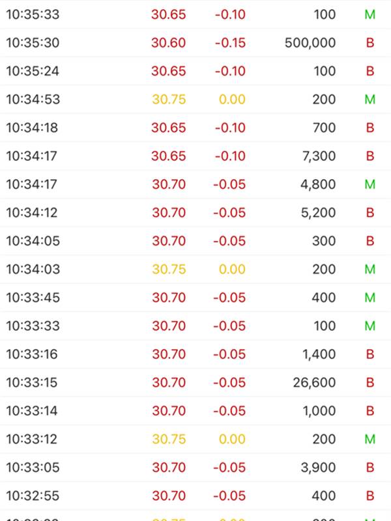
Task: Tap the 500,000 volume at 10:35:30
Action: (x=310, y=43)
